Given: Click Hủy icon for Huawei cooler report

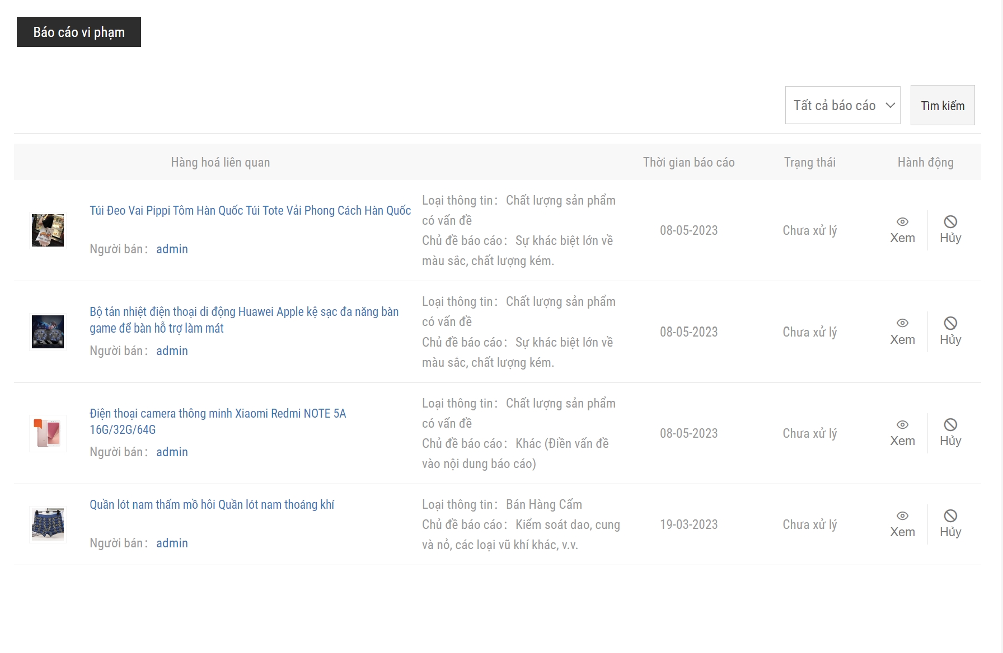Looking at the screenshot, I should click(x=950, y=324).
